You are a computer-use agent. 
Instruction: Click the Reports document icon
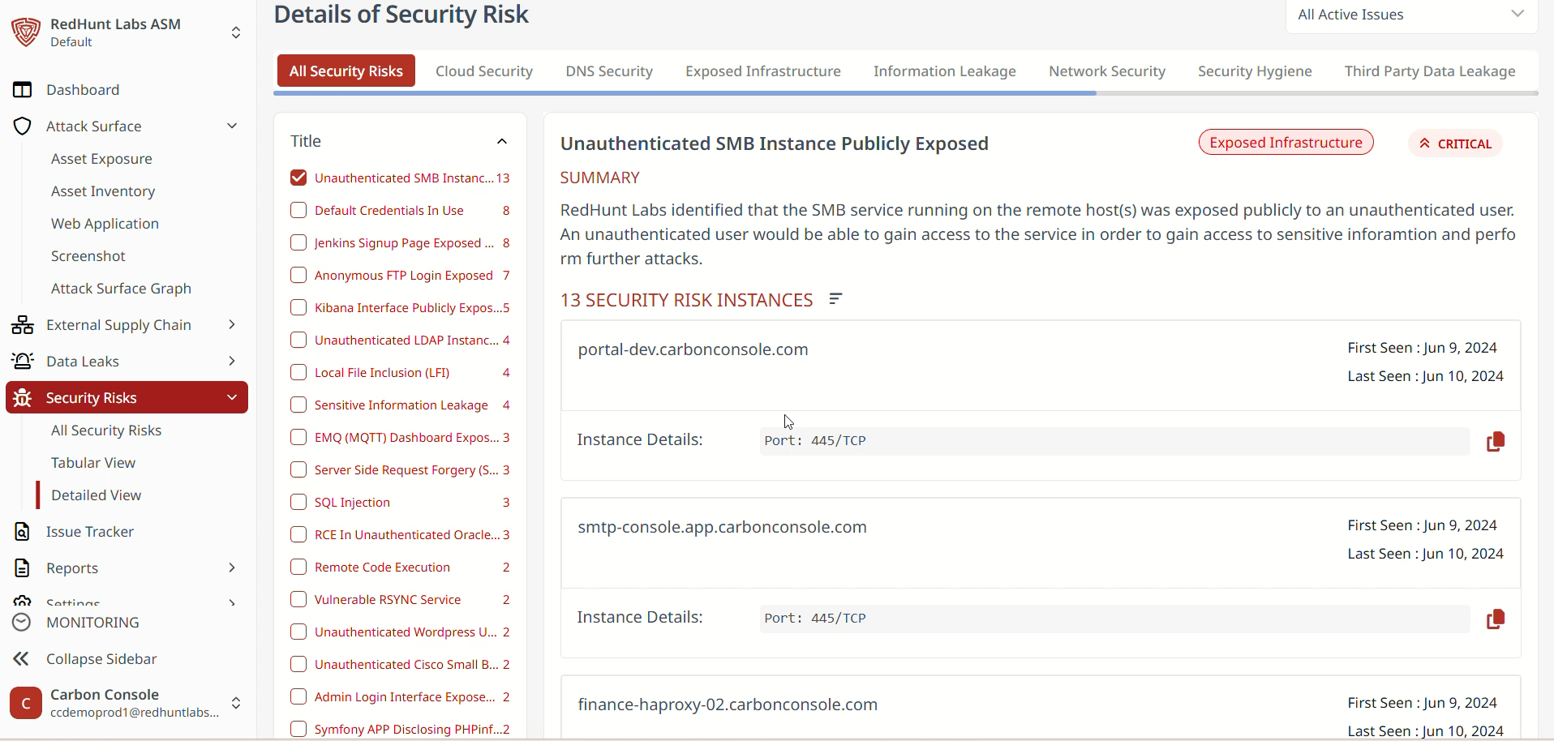tap(23, 568)
